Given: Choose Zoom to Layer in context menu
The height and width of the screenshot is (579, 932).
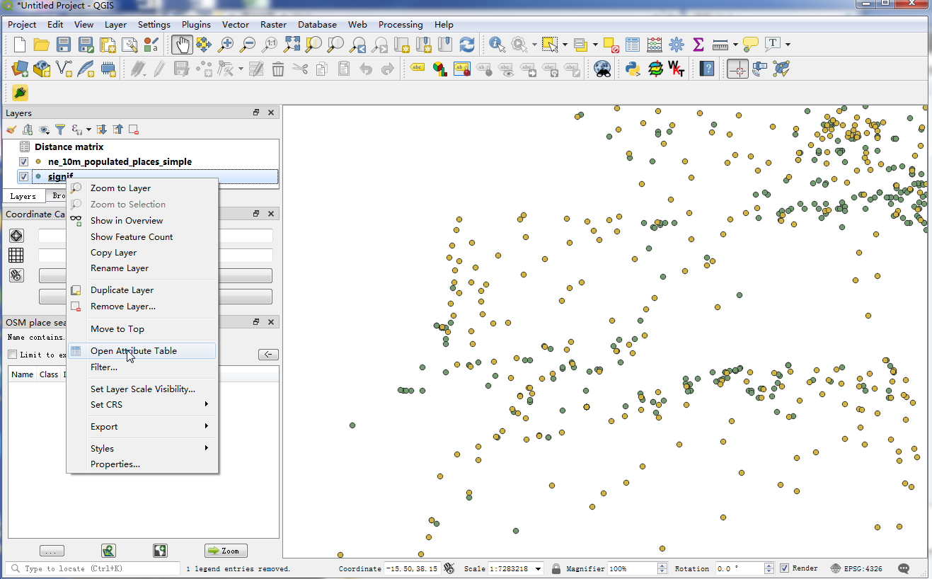Looking at the screenshot, I should click(142, 188).
